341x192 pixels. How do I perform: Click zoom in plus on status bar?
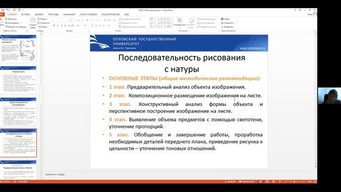click(304, 181)
